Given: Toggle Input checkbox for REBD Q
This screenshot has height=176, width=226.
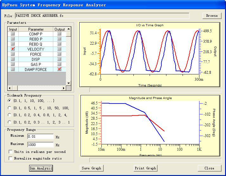Looking at the screenshot, I should pos(13,44).
